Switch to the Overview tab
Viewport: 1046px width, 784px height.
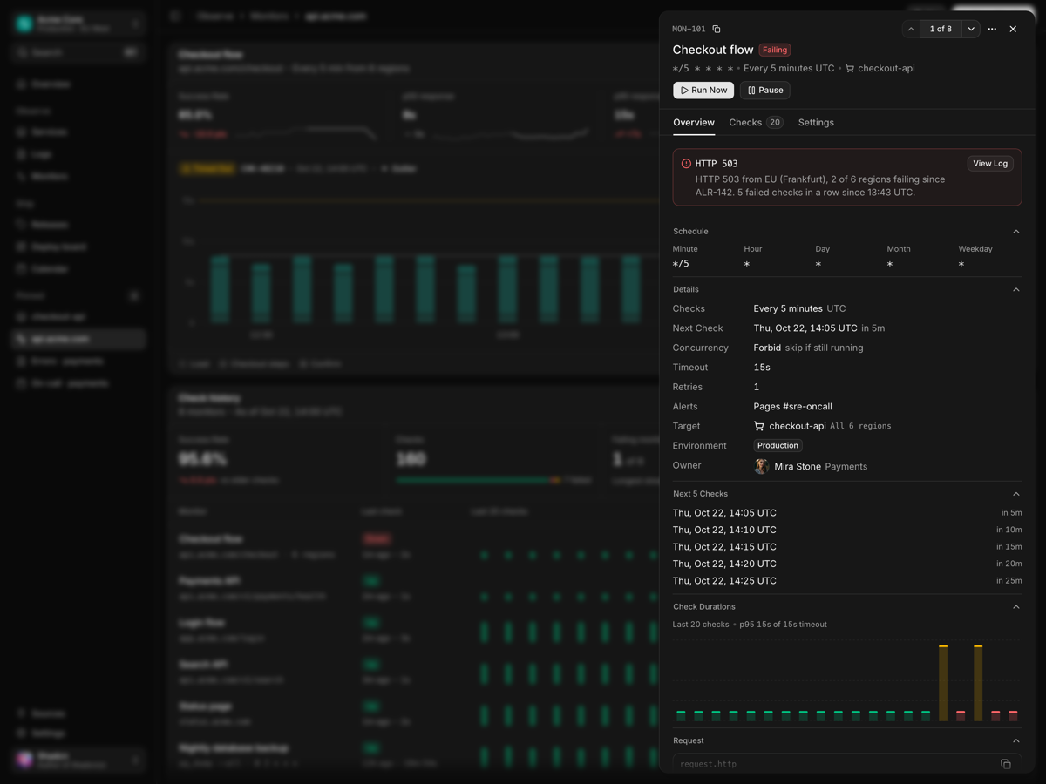694,123
